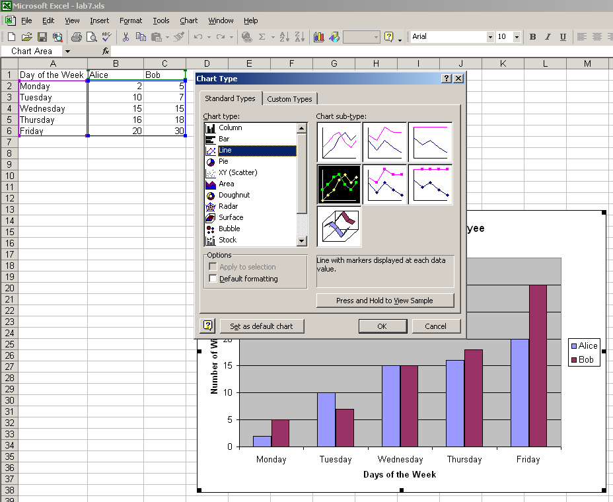Copy with the Copy toolbar icon
613x502 pixels.
click(x=141, y=37)
